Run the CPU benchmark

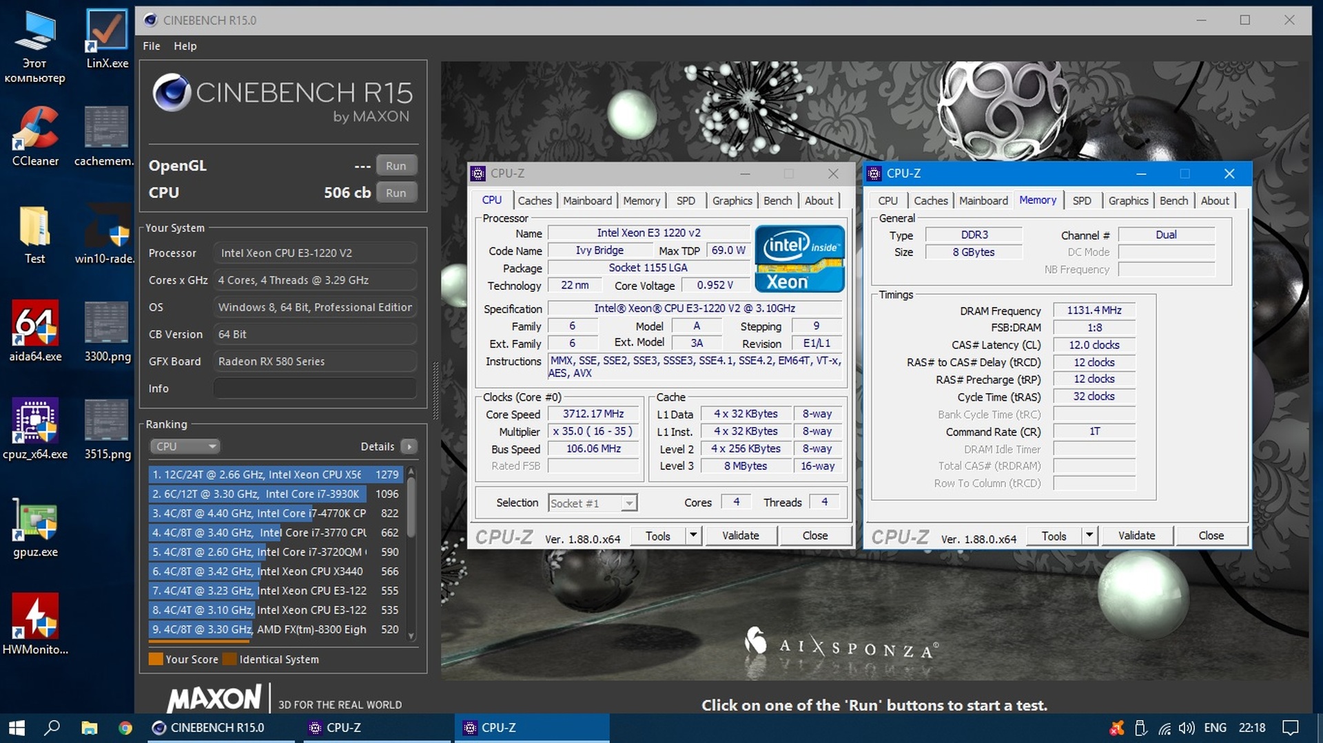tap(396, 193)
